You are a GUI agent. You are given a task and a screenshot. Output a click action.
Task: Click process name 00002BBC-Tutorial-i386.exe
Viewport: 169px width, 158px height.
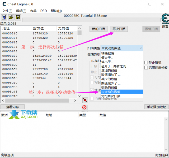pos(85,16)
